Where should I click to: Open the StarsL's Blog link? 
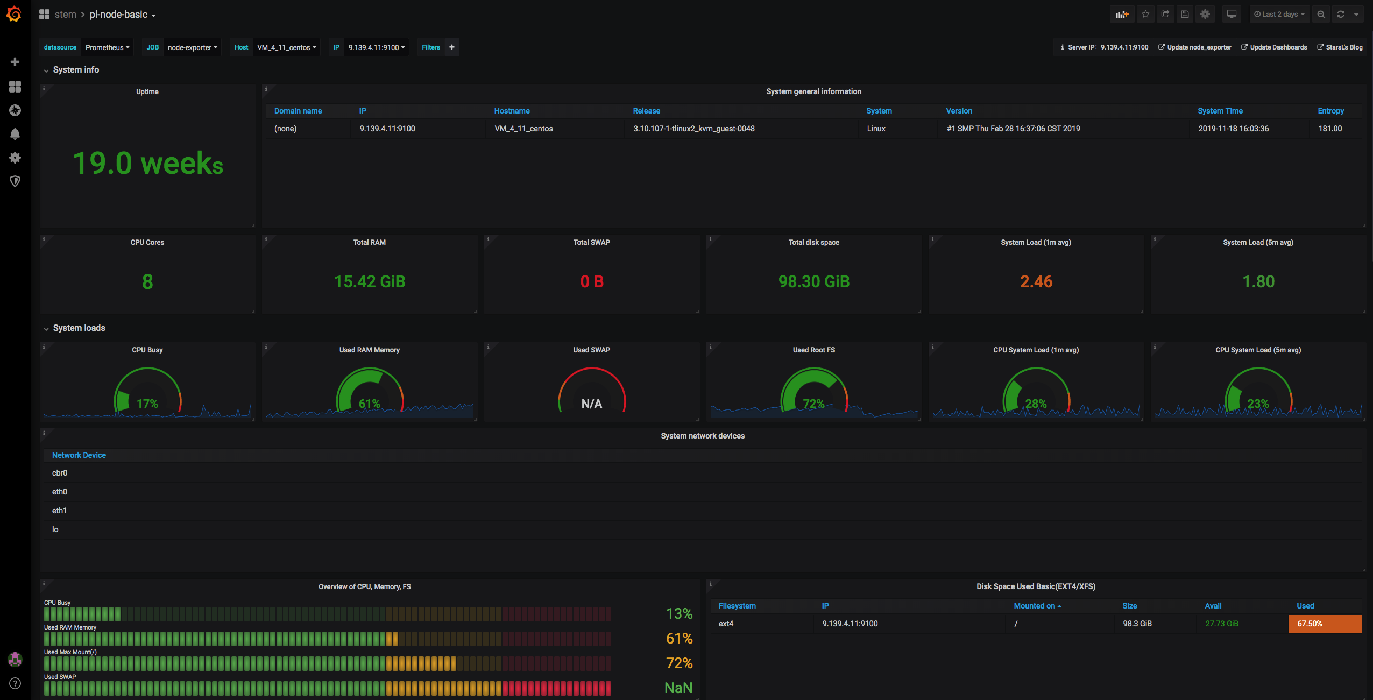click(x=1343, y=47)
